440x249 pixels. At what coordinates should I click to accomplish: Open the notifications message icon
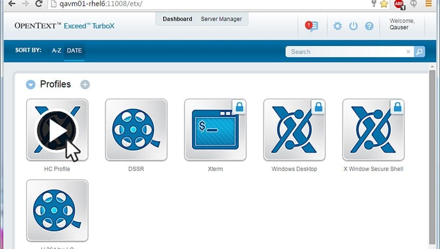(312, 26)
